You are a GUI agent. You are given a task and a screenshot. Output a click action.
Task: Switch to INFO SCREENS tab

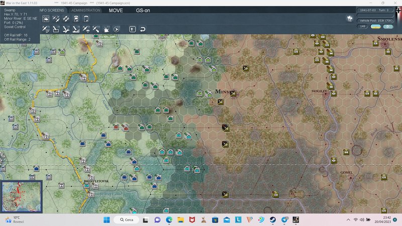(x=52, y=10)
